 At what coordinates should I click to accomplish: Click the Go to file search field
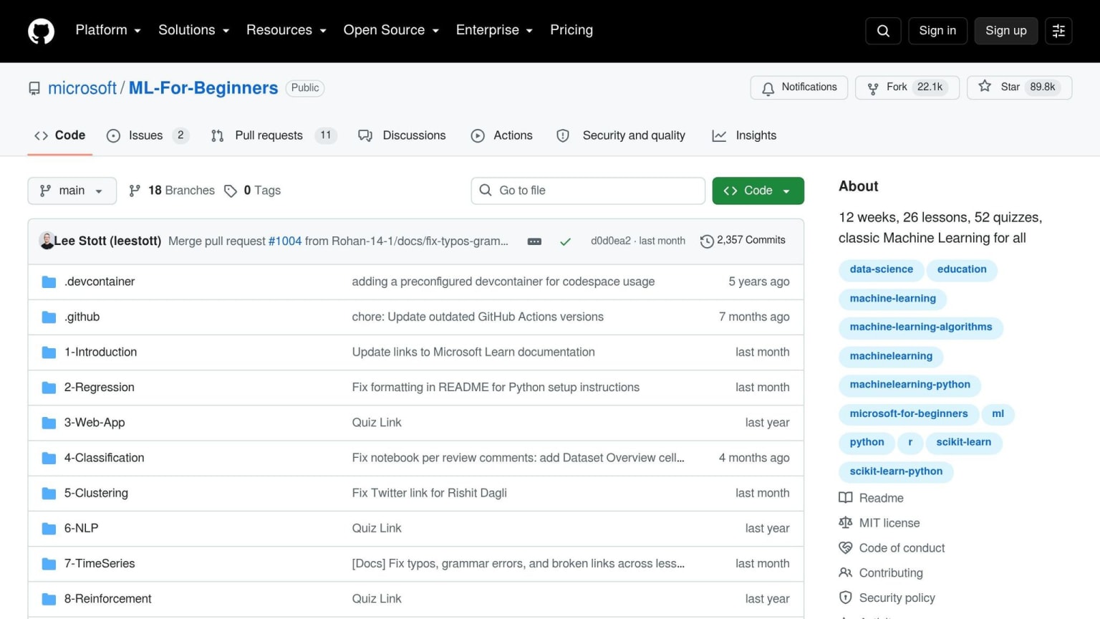[x=588, y=191]
